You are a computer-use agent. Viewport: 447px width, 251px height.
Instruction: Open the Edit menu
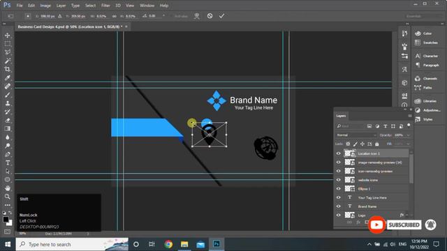[31, 6]
